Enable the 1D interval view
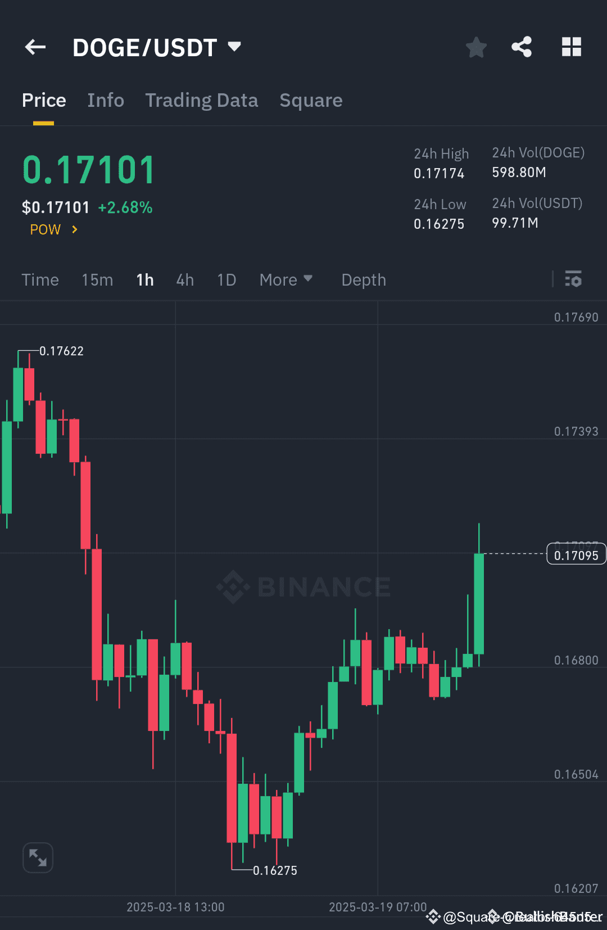Viewport: 607px width, 930px height. coord(226,279)
